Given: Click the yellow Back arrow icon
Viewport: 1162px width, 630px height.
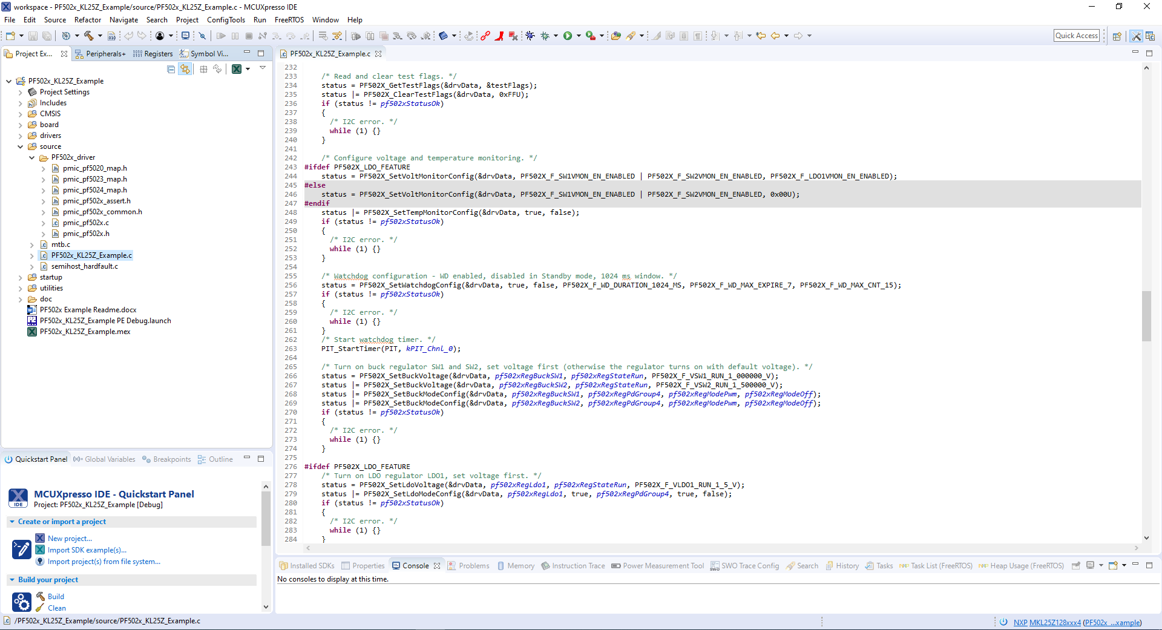Looking at the screenshot, I should (x=775, y=36).
